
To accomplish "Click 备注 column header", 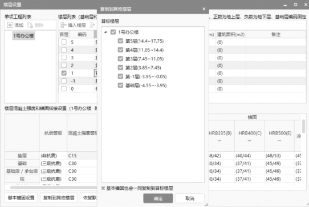I will pyautogui.click(x=276, y=34).
